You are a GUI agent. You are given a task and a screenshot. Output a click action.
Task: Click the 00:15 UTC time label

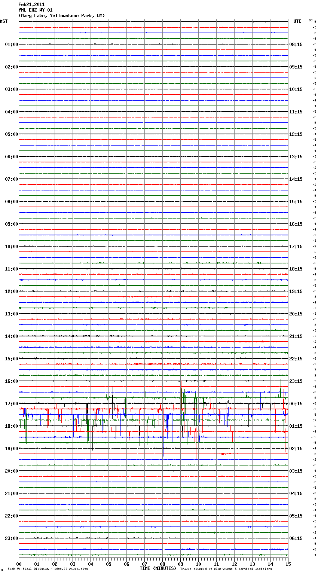(x=296, y=404)
